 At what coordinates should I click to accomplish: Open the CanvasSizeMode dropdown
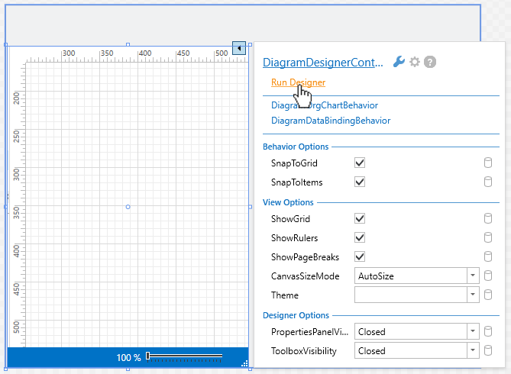tap(473, 276)
